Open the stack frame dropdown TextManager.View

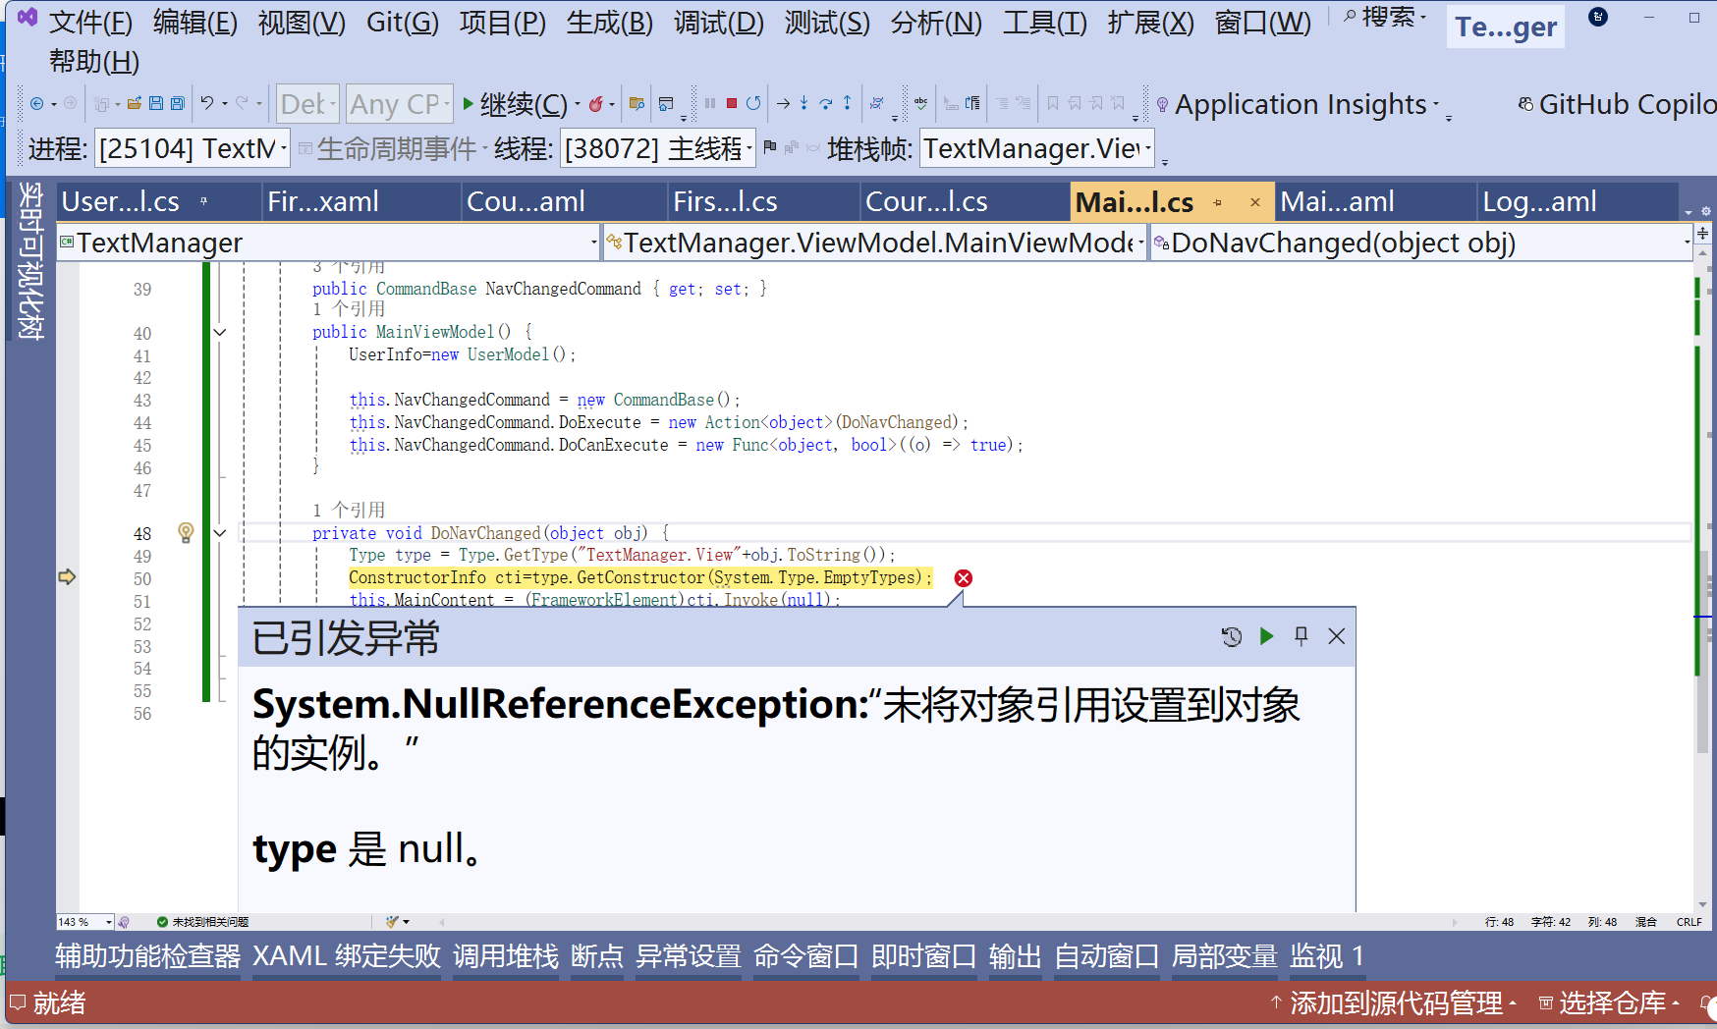1036,148
